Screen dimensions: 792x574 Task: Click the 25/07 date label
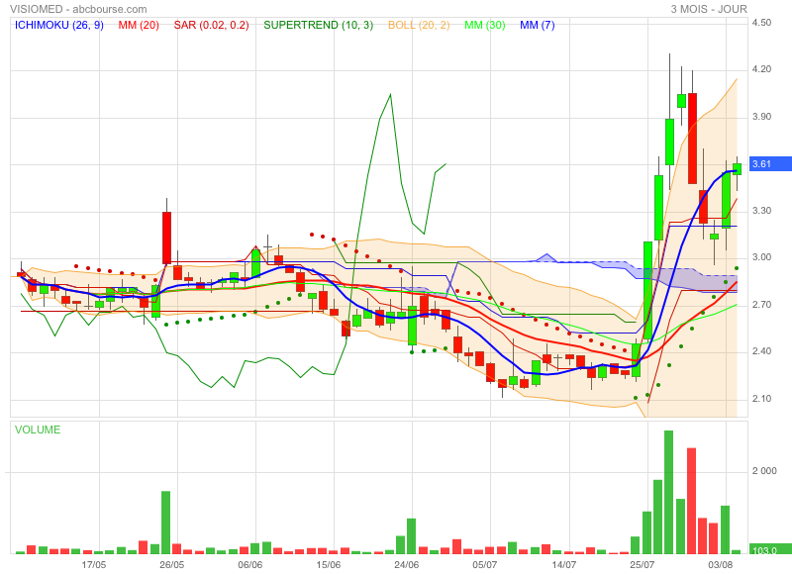tap(642, 564)
